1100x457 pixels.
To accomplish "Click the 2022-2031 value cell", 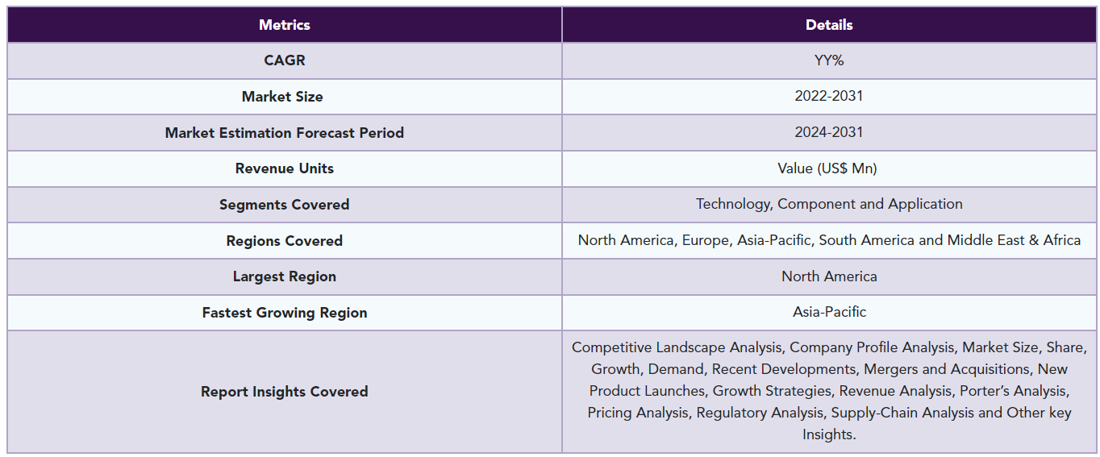I will coord(829,97).
